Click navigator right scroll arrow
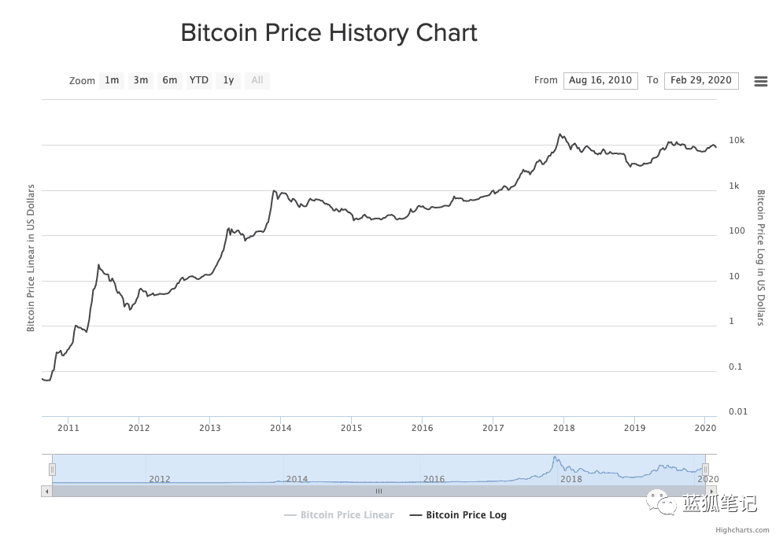The width and height of the screenshot is (783, 538). pos(711,492)
